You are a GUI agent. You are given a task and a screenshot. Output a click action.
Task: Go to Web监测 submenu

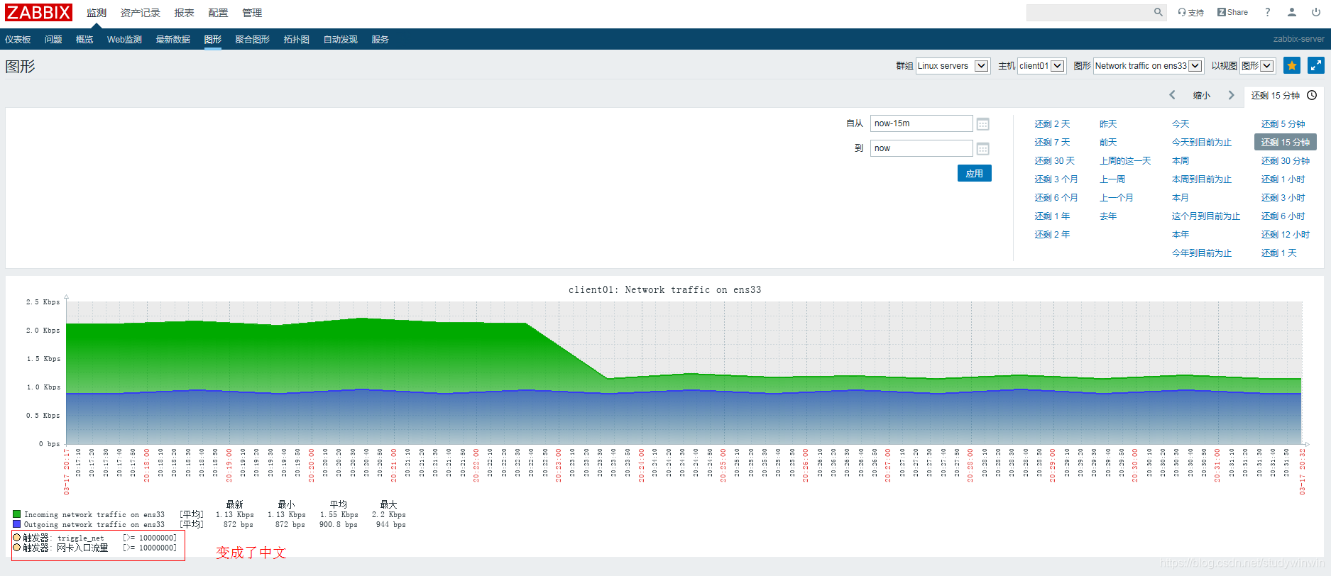[x=124, y=39]
